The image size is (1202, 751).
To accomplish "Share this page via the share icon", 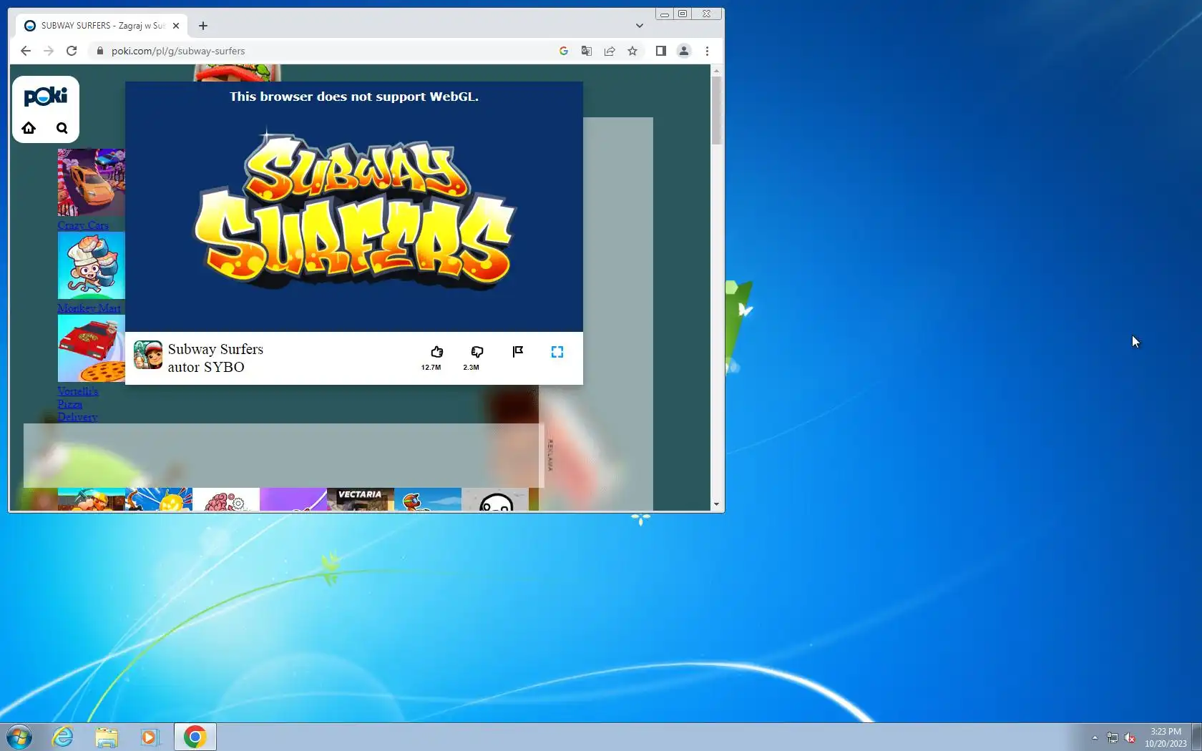I will (x=610, y=51).
